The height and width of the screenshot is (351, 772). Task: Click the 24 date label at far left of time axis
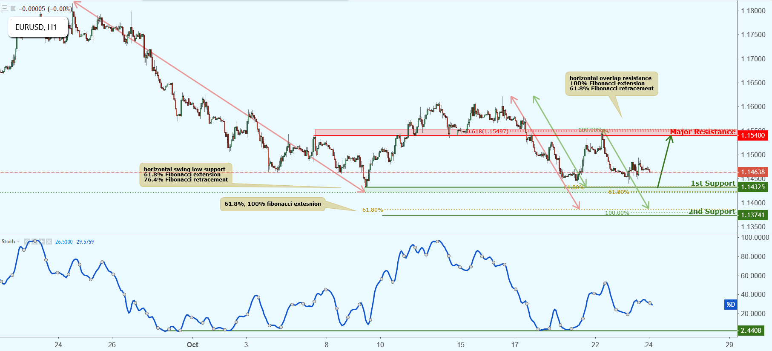58,345
